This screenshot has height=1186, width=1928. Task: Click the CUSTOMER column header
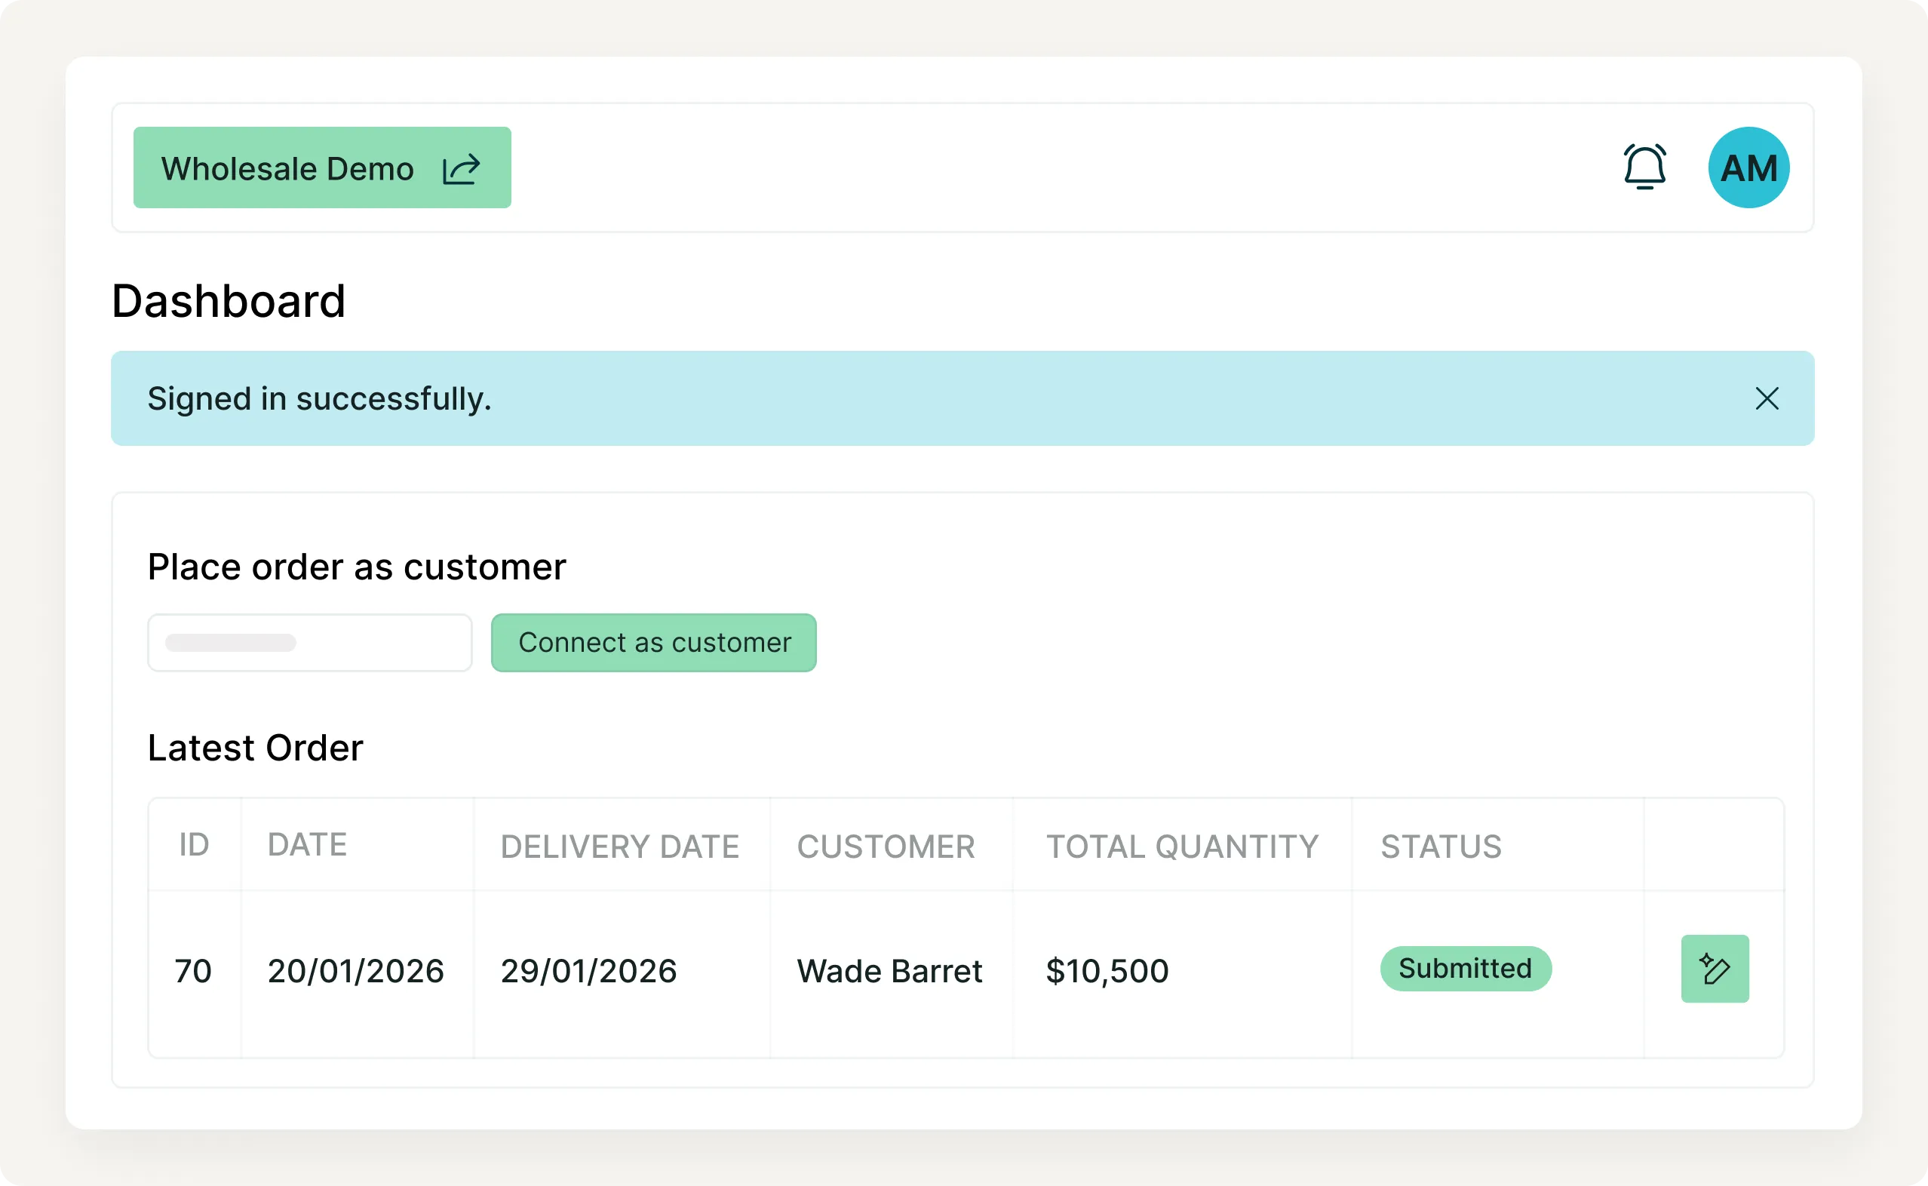(886, 846)
